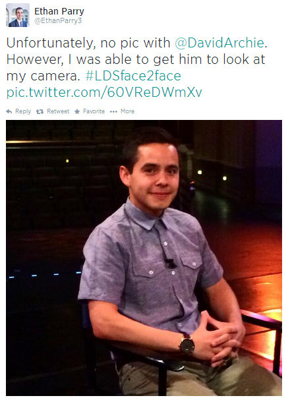Expand the More options menu label

(128, 111)
